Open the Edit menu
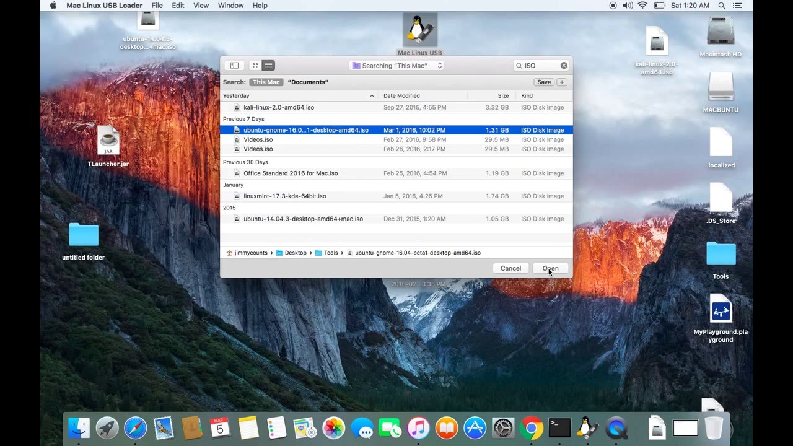The image size is (793, 446). [178, 6]
